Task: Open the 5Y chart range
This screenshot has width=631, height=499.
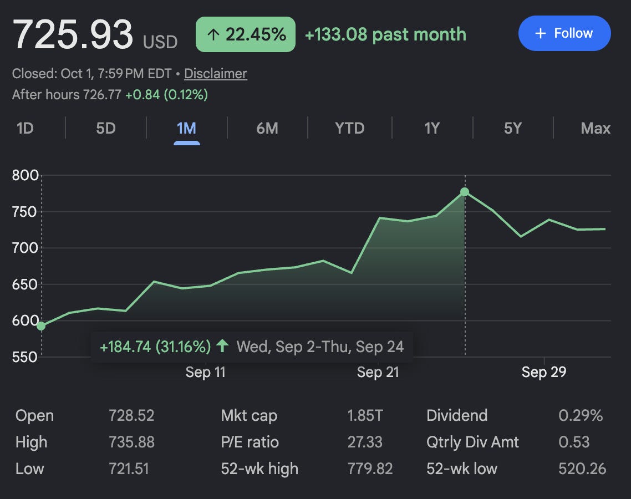Action: pos(513,129)
